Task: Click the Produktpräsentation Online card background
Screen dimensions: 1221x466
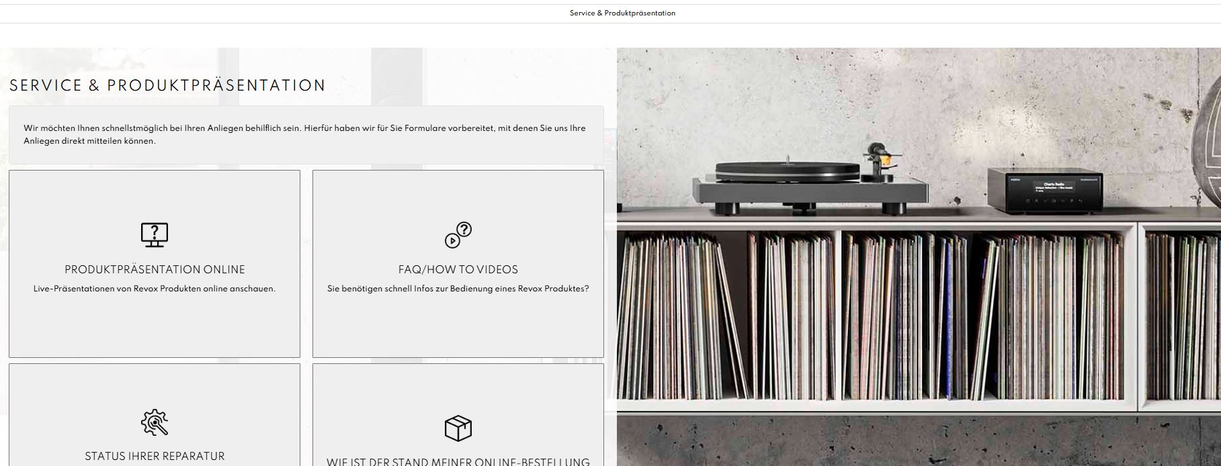Action: click(155, 322)
